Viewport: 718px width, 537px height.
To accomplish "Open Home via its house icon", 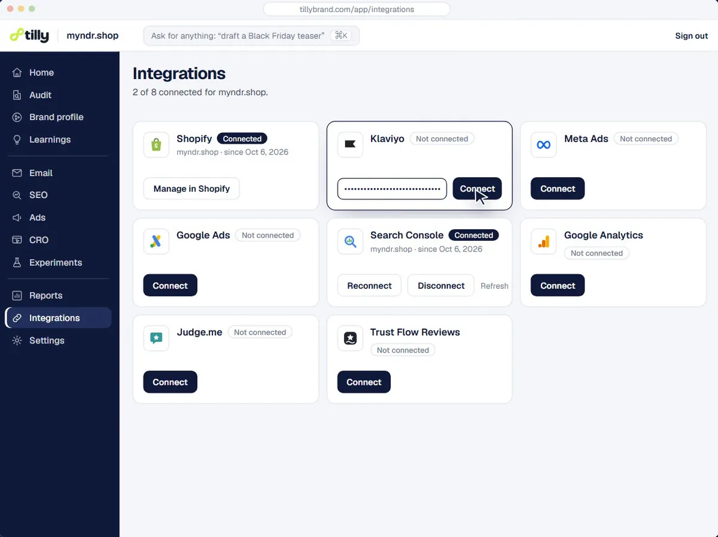I will point(17,72).
